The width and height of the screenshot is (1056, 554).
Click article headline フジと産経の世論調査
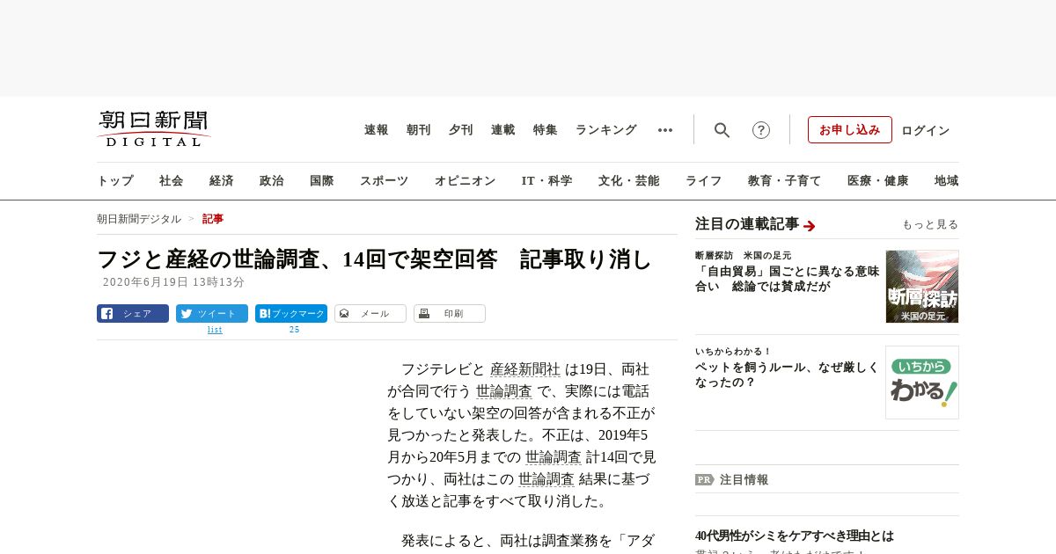(374, 260)
